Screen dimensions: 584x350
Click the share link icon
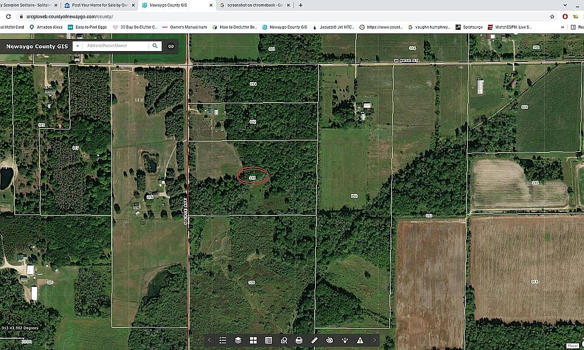171,46
